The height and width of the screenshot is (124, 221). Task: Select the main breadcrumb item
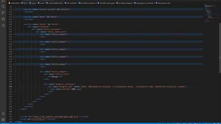pos(41,3)
